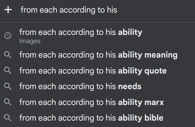The width and height of the screenshot is (195, 127).
Task: Click the clock history icon for 'ability'
Action: coord(8,35)
